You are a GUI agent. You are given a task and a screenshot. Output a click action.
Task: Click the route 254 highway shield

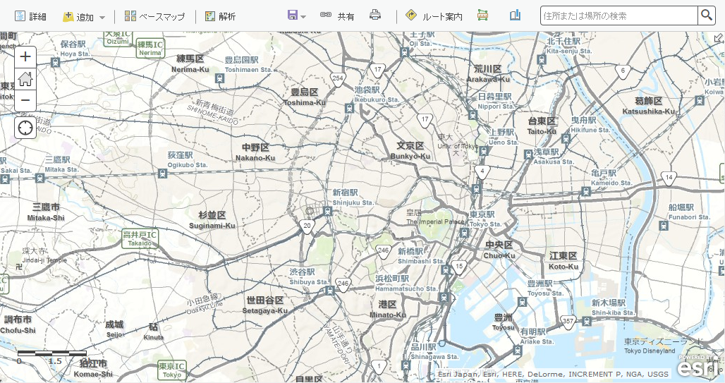tap(338, 78)
